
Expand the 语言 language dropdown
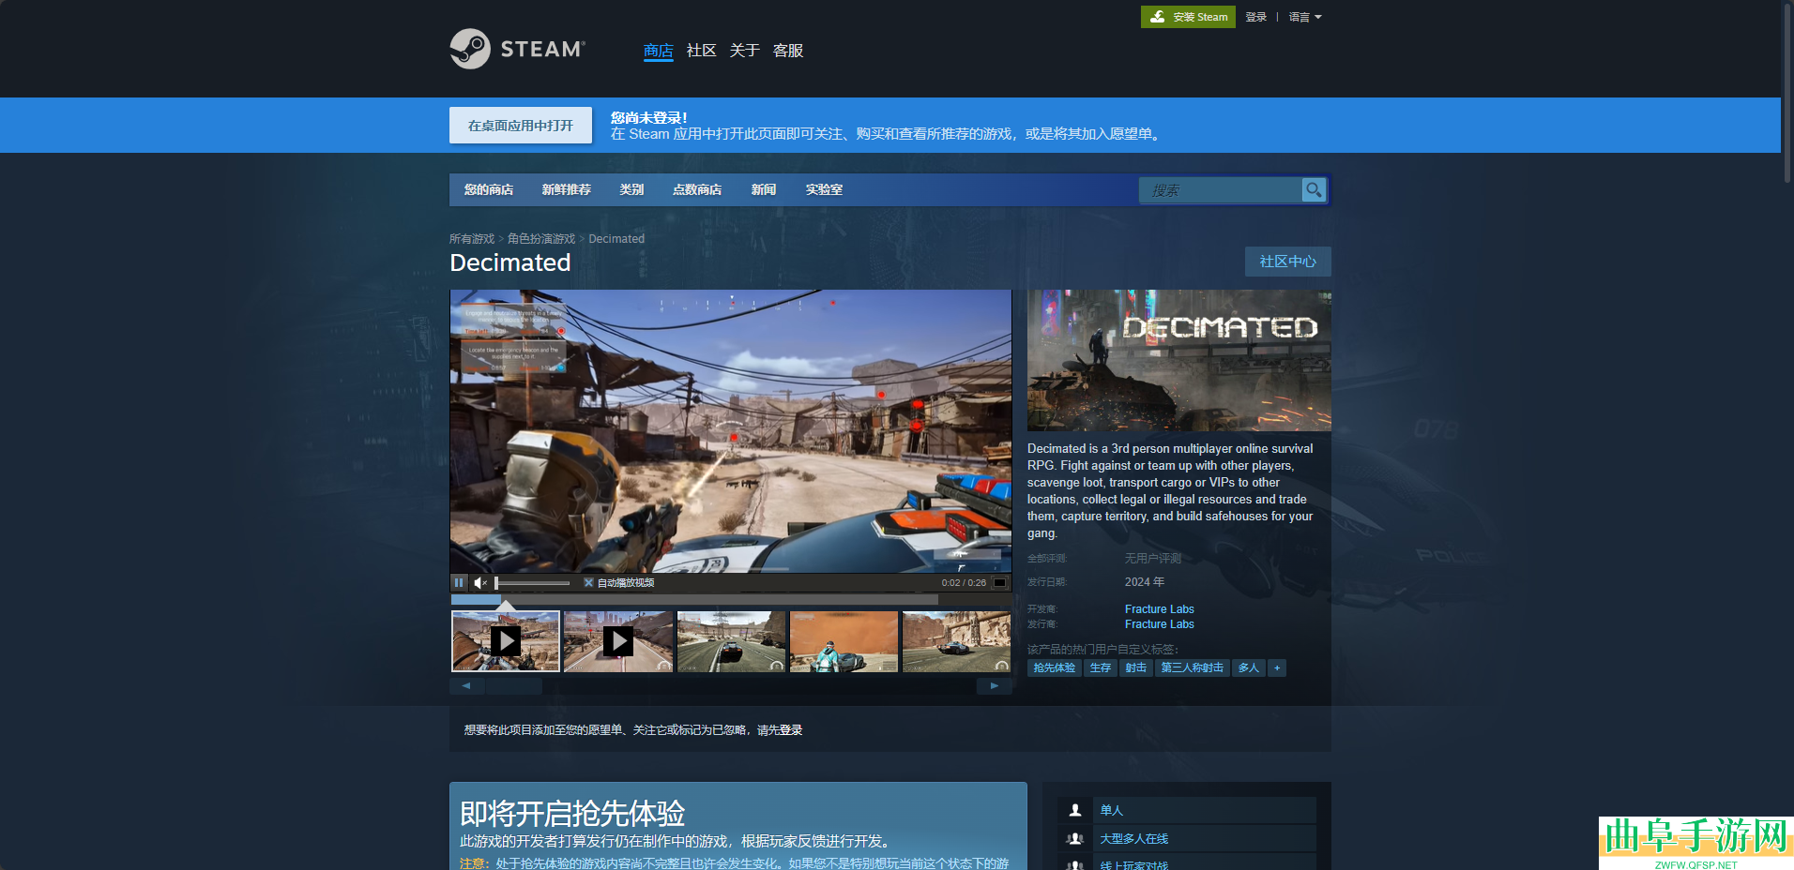1304,17
